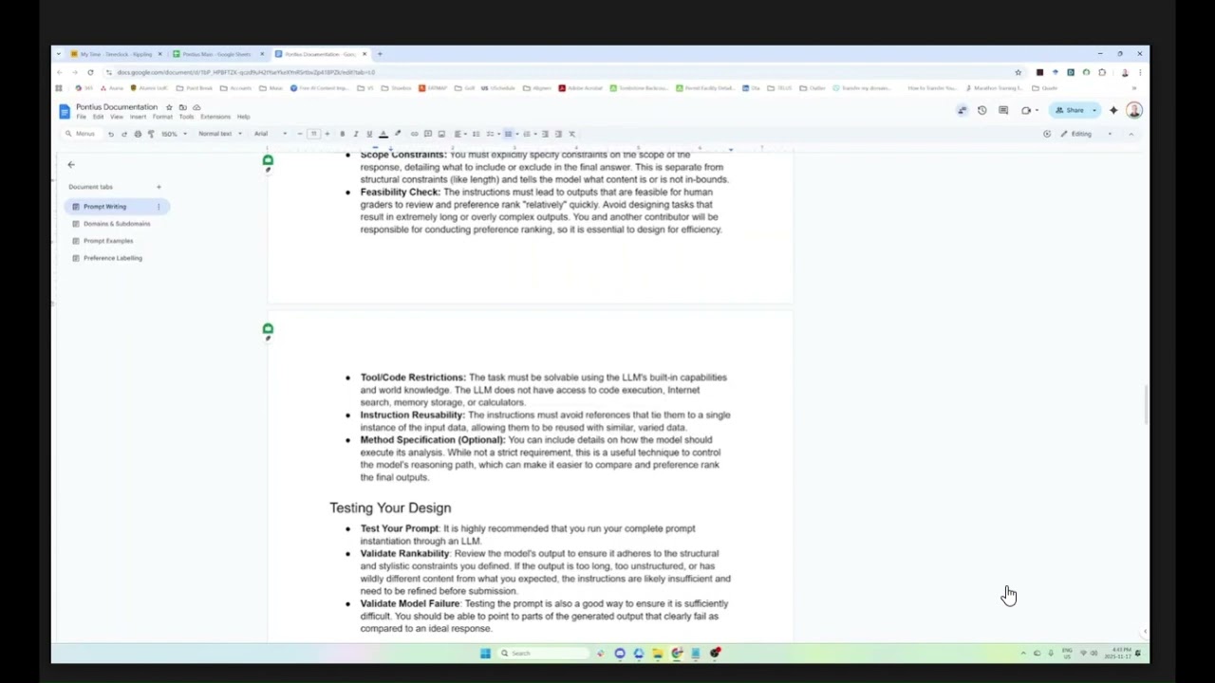
Task: Click the line and paragraph spacing icon
Action: coord(476,134)
